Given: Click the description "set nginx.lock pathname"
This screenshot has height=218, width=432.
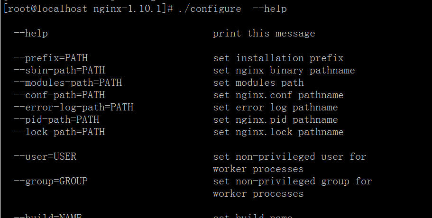Looking at the screenshot, I should click(x=278, y=132).
